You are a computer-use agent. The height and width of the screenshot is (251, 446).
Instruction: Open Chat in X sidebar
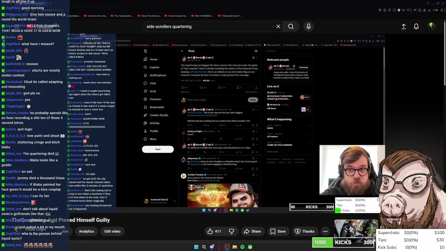(150, 83)
